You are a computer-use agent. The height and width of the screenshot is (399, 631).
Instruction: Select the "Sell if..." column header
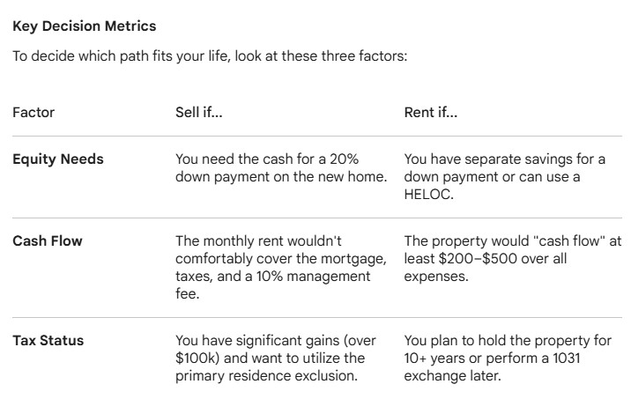(202, 114)
